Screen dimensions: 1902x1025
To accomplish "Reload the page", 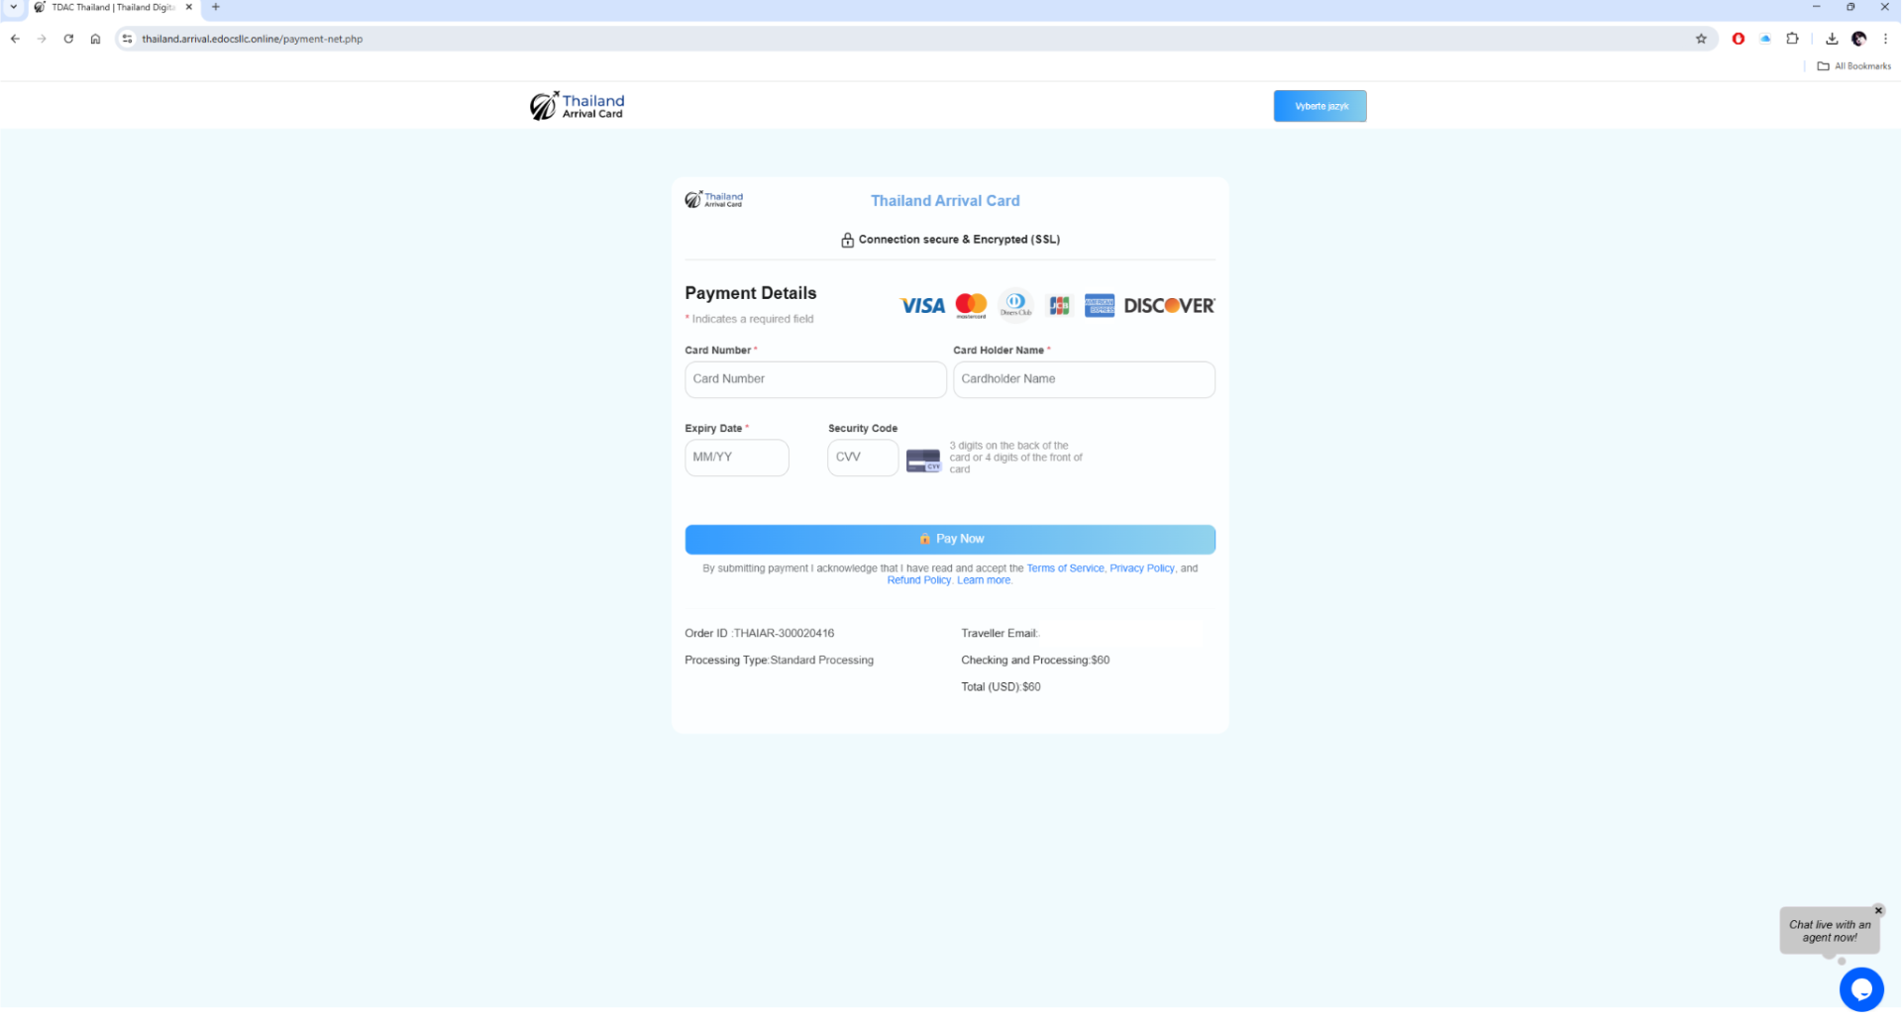I will [68, 39].
